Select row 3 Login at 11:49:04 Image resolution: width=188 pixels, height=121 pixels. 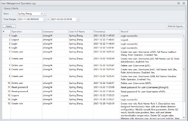(x=14, y=44)
